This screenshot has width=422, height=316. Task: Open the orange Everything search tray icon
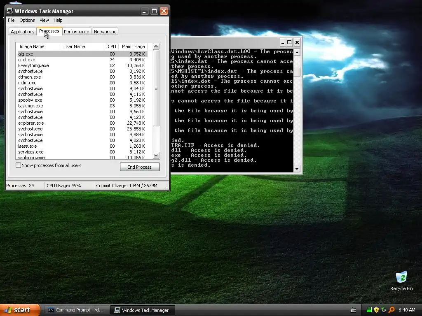tap(392, 310)
